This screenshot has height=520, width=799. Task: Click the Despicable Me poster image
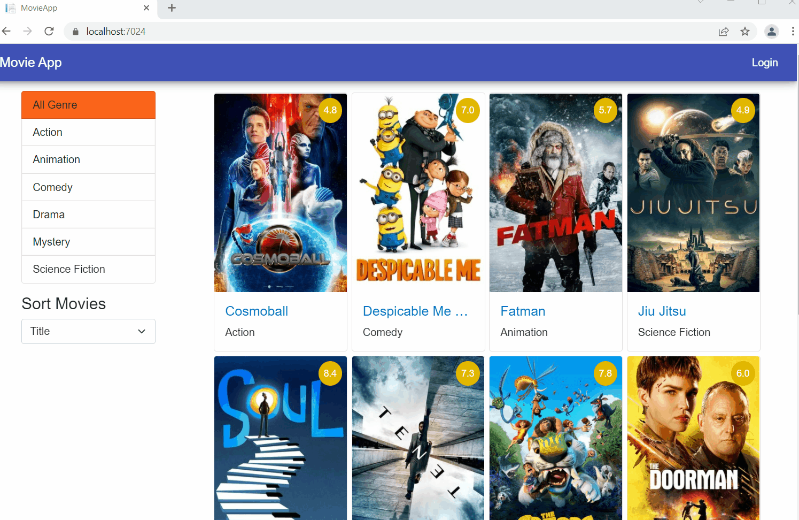point(418,193)
